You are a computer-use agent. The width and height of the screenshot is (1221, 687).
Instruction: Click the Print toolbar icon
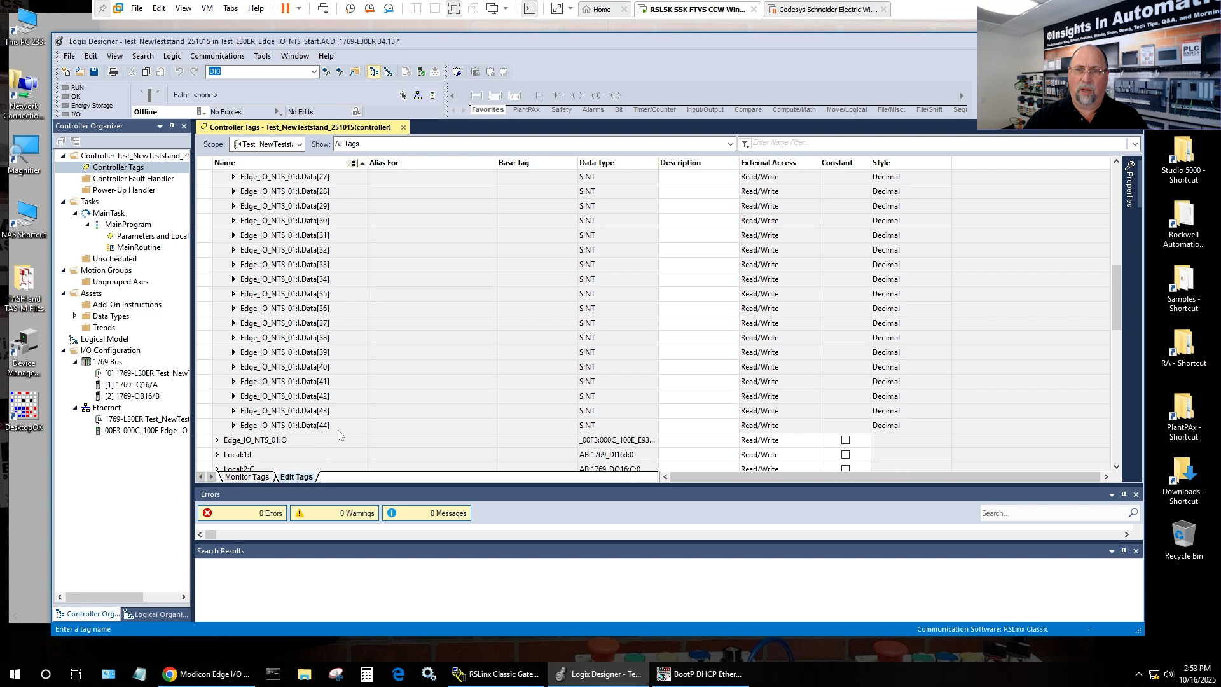tap(113, 72)
